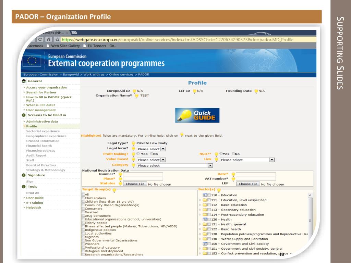351x263 pixels.
Task: Select Yes for Profit Making
Action: [x=138, y=154]
